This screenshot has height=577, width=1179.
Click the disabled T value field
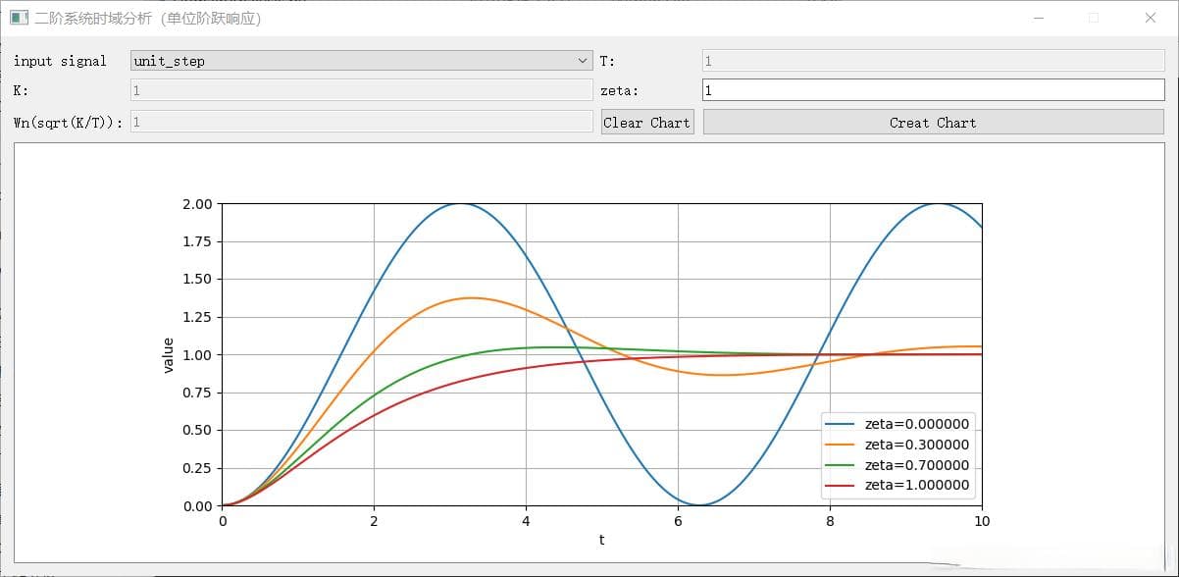click(x=933, y=61)
